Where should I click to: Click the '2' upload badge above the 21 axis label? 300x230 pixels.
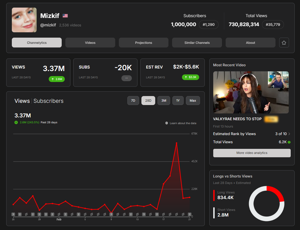[190, 214]
